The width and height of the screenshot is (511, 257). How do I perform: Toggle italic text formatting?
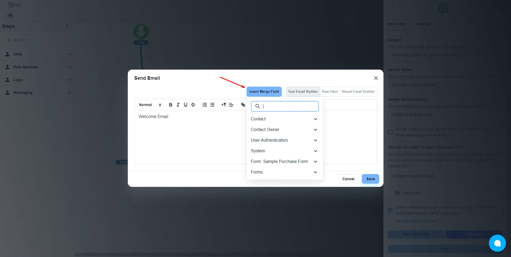click(x=178, y=105)
